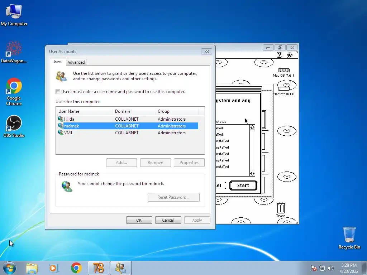Switch to the emulator taskbar button
This screenshot has height=275, width=367.
[99, 268]
